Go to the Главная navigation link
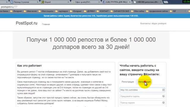This screenshot has height=107, width=190. (46, 24)
